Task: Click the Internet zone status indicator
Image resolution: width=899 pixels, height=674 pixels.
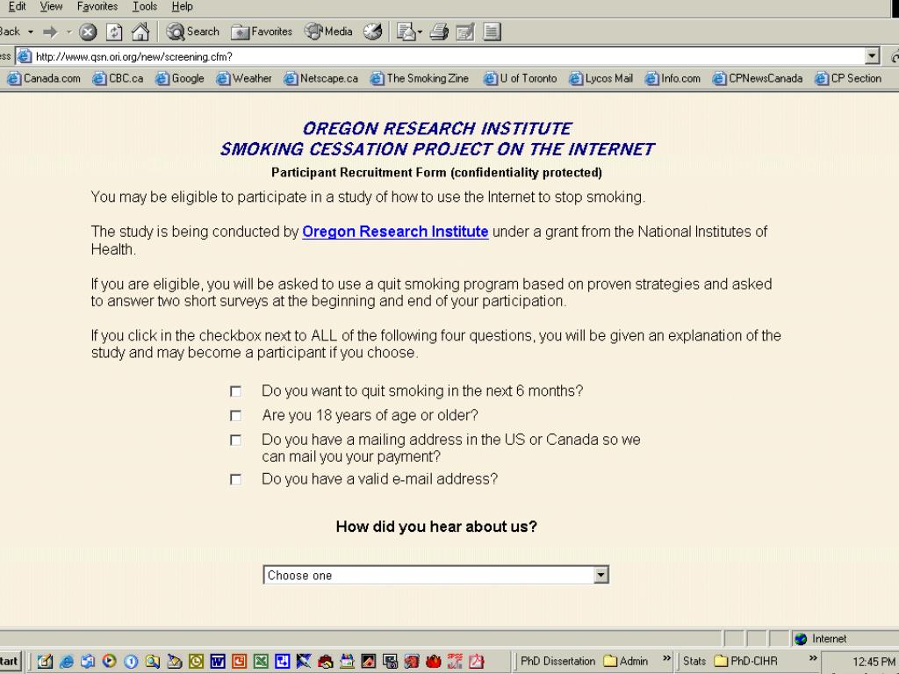Action: (x=822, y=639)
